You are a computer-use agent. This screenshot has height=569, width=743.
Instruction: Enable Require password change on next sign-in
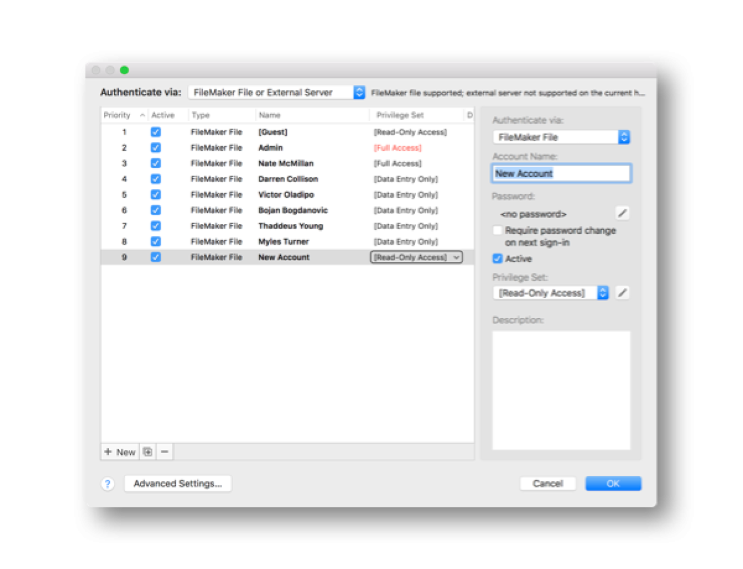[x=497, y=230]
